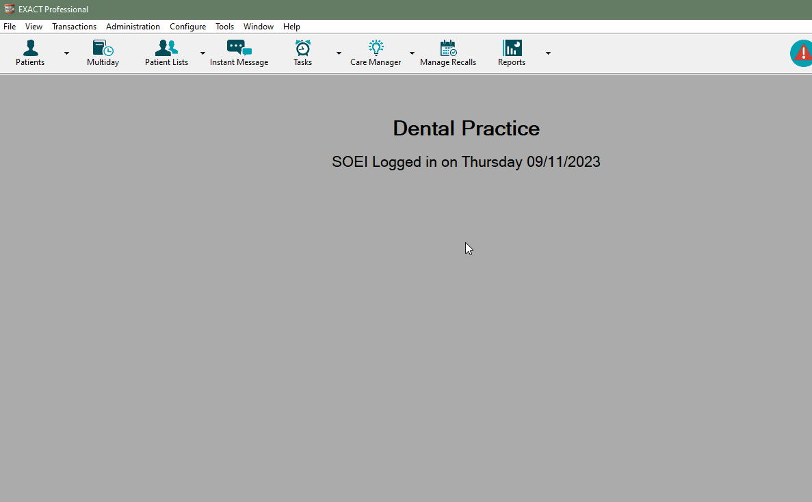Viewport: 812px width, 502px height.
Task: Open the Configure menu
Action: pyautogui.click(x=188, y=27)
